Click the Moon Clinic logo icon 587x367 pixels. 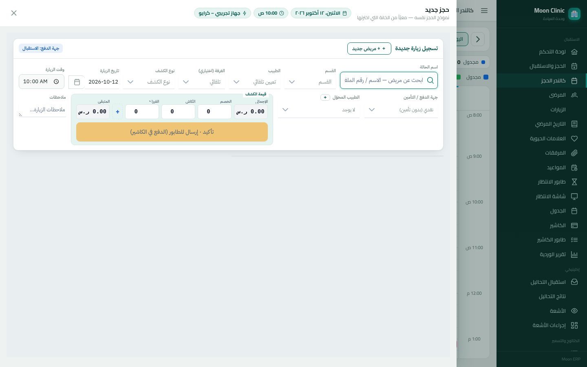[x=574, y=14]
